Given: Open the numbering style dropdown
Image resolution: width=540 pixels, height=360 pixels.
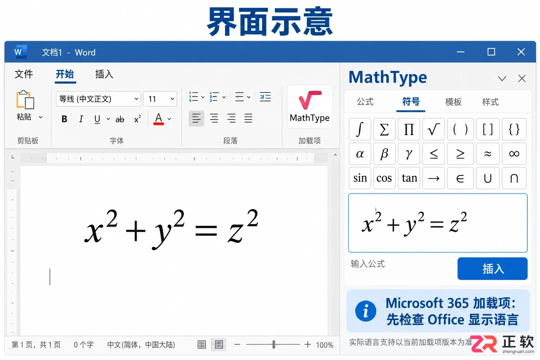Looking at the screenshot, I should click(224, 97).
